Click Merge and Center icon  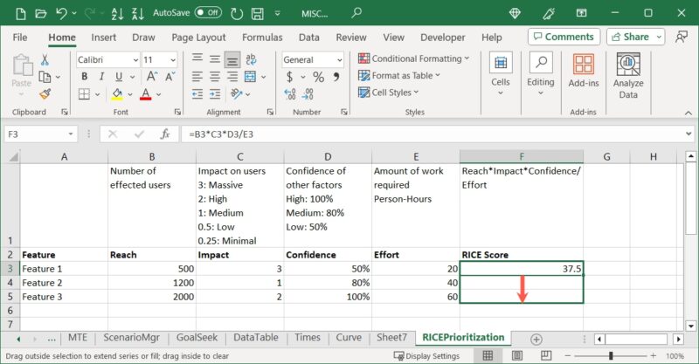pos(250,77)
